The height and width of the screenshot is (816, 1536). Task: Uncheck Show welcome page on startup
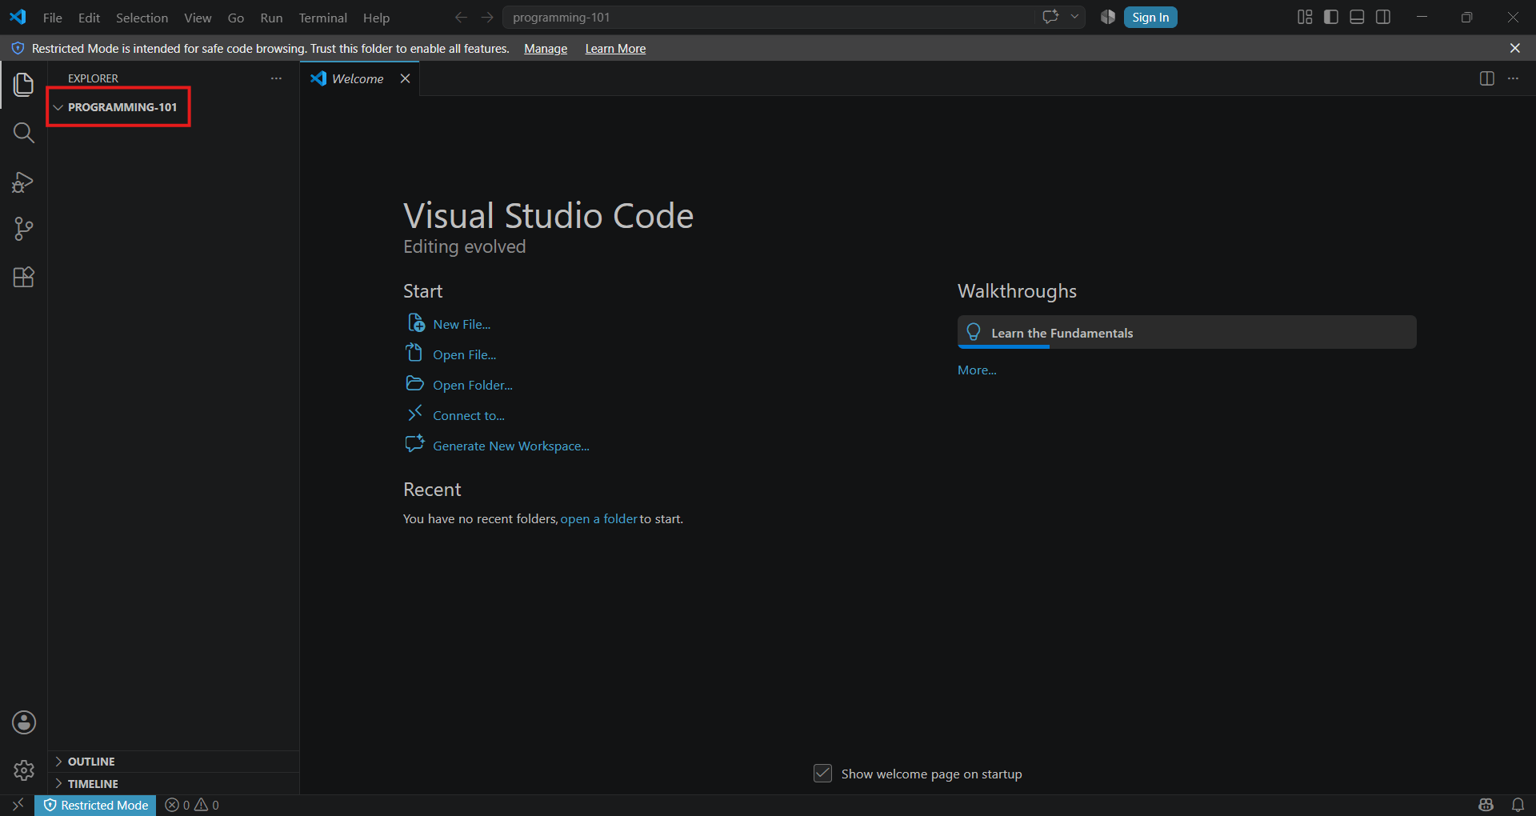click(x=822, y=774)
